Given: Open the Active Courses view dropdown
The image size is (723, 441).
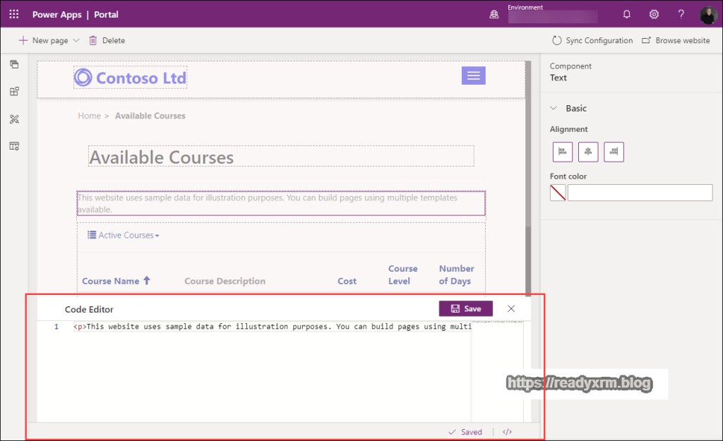Looking at the screenshot, I should tap(124, 235).
